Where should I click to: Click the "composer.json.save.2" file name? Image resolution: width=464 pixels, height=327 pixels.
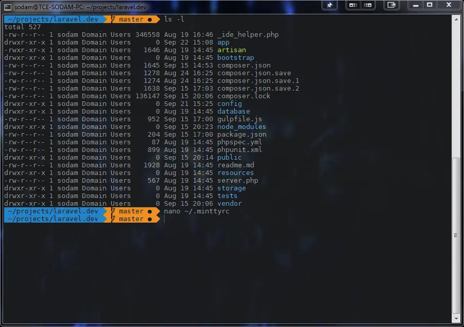(x=258, y=89)
